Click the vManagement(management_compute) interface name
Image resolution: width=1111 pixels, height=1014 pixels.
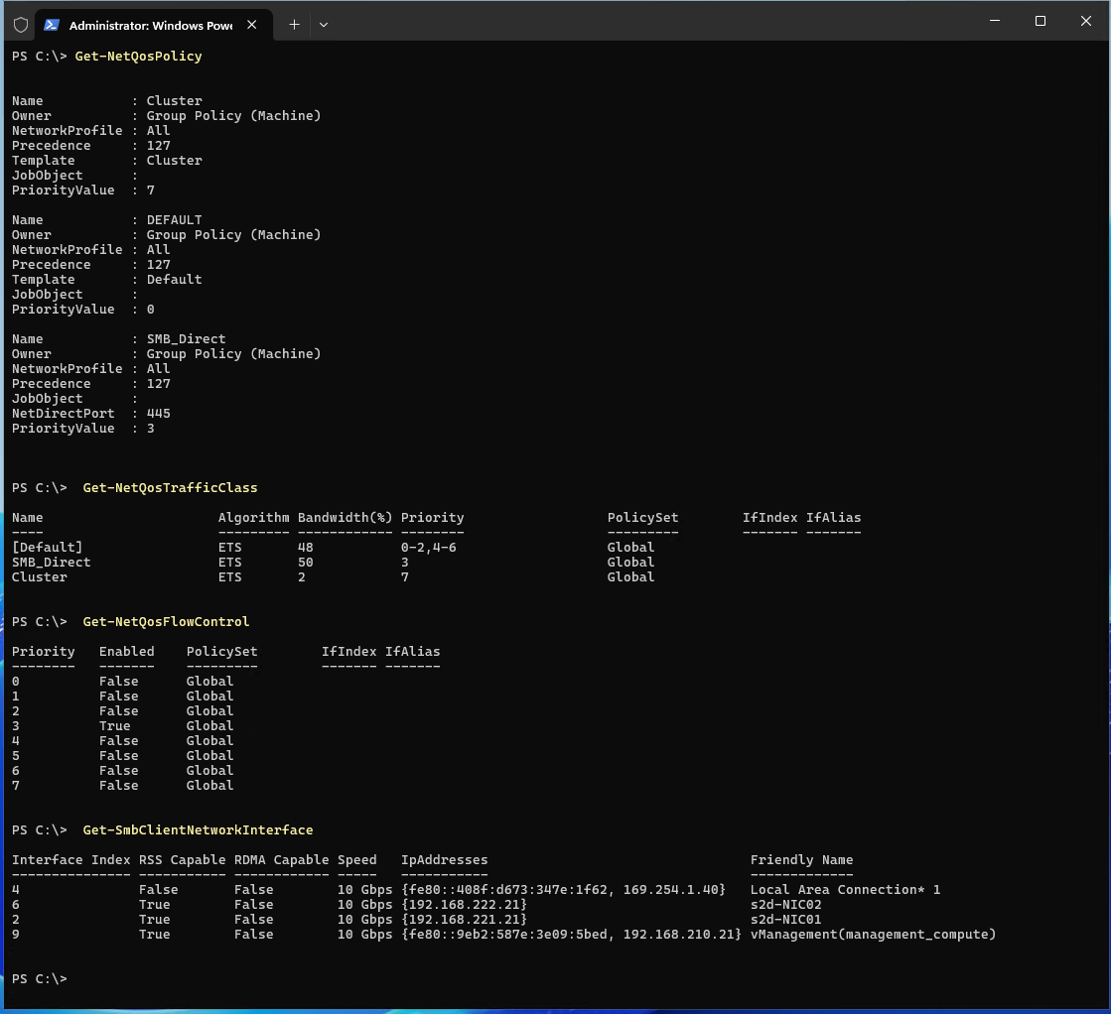coord(873,935)
